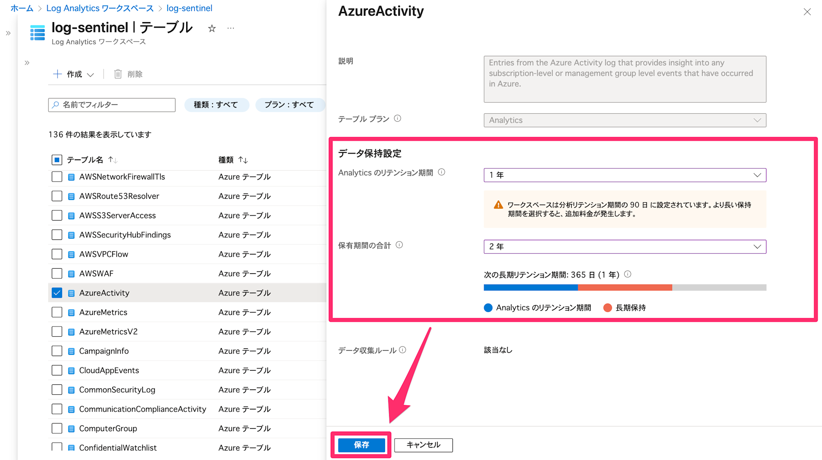
Task: Go to Home breadcrumb
Action: pos(22,8)
